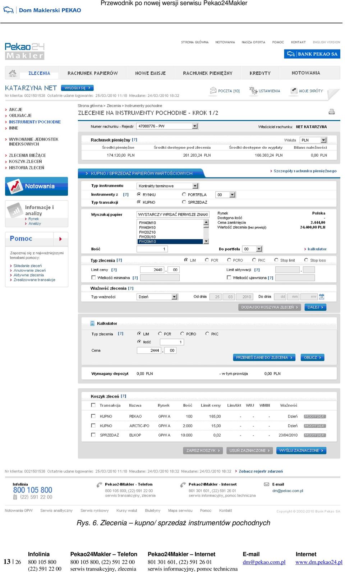Viewport: 345px width, 572px height.
Task: Click MODYFIKUJ for ARCTIC-IPO row
Action: click(315, 426)
